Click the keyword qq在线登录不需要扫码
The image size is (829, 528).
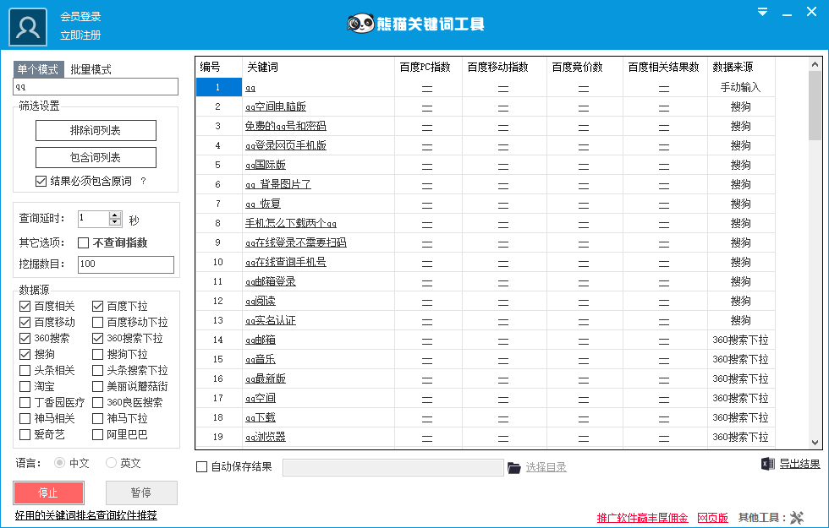tap(295, 243)
